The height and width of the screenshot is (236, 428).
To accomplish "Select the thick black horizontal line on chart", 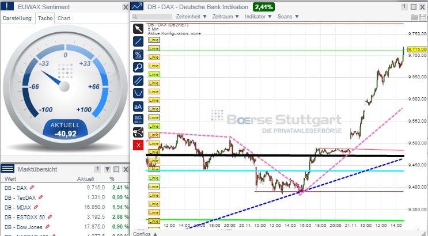I will click(275, 155).
